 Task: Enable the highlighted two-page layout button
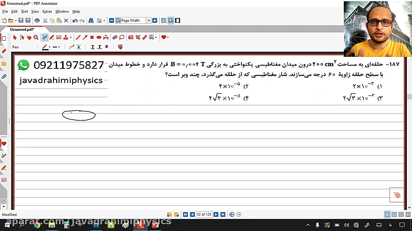[x=171, y=20]
